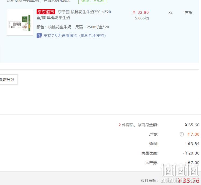Image resolution: width=201 pixels, height=185 pixels.
Task: Click the 京东超市 red badge
Action: [x=46, y=12]
